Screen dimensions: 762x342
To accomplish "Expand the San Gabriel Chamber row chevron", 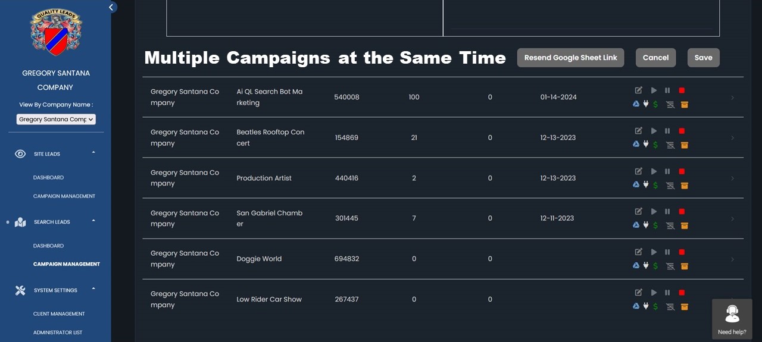I will pos(732,219).
